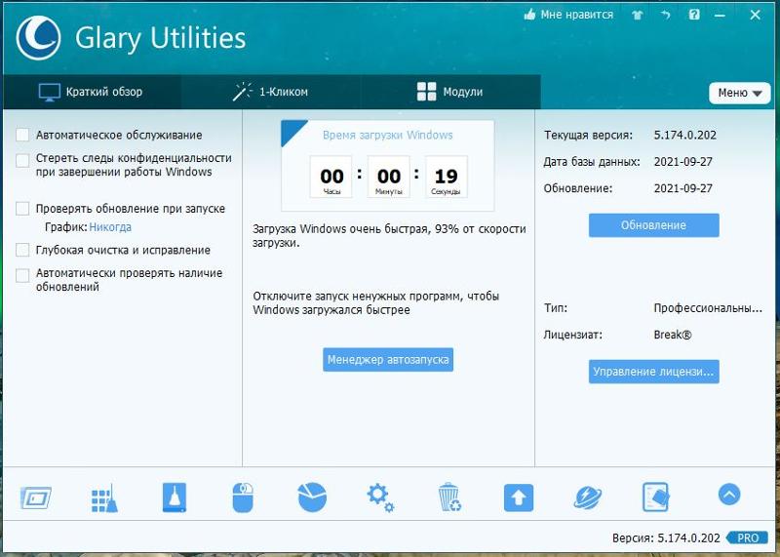Click the monitor icon on Краткий обзор tab
Image resolution: width=780 pixels, height=557 pixels.
click(x=50, y=92)
